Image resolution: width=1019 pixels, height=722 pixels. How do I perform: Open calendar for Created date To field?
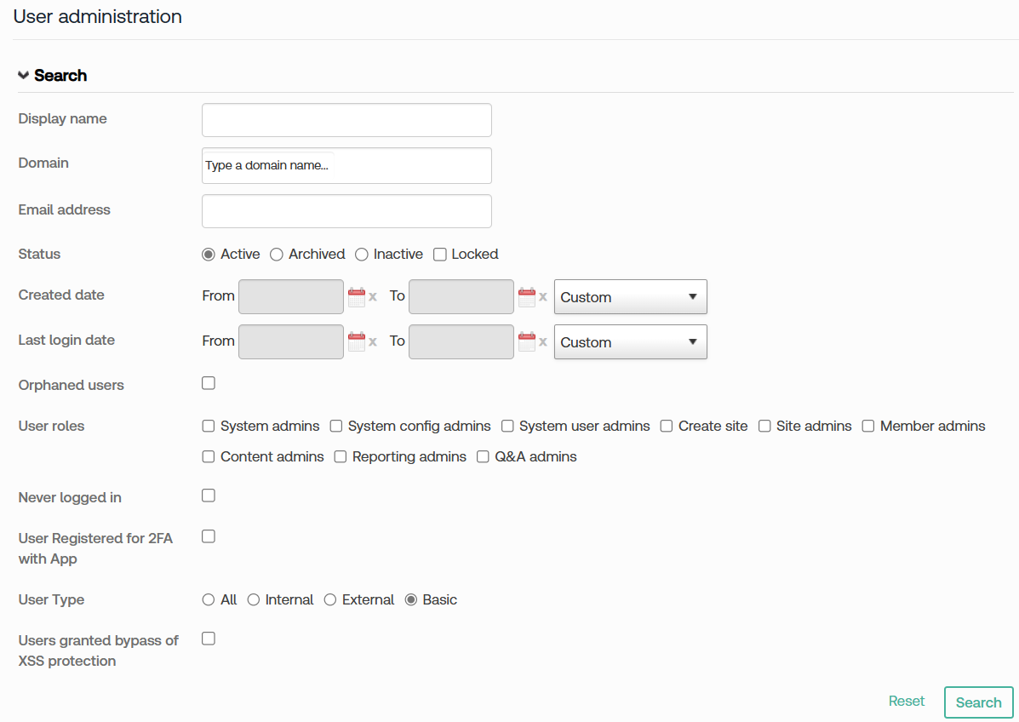pyautogui.click(x=526, y=296)
